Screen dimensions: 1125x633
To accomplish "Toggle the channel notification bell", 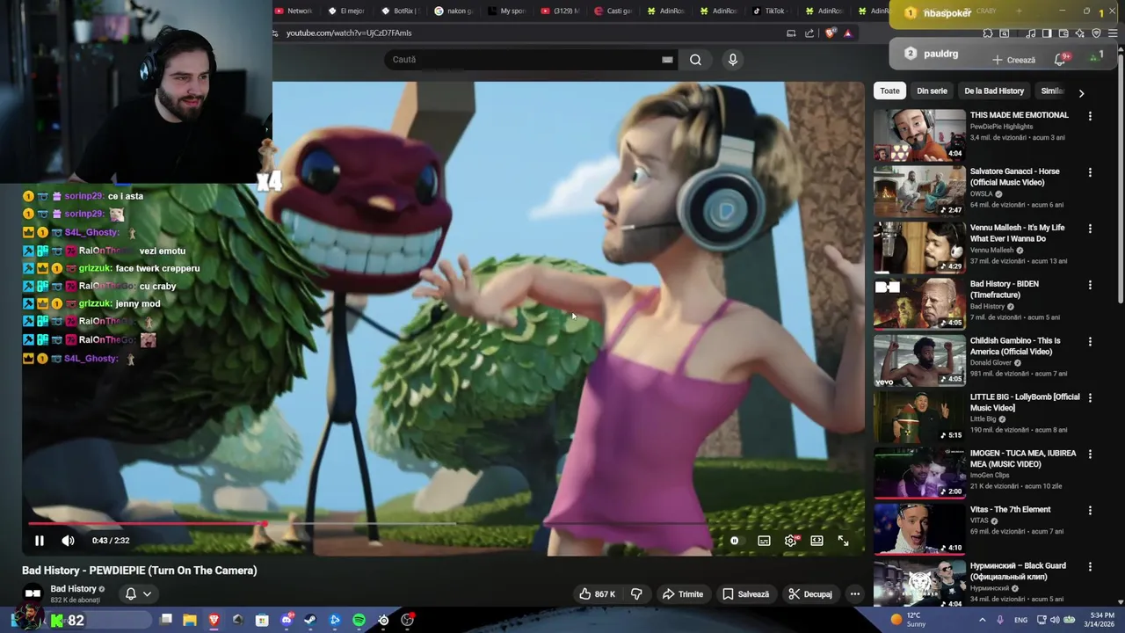I will tap(130, 594).
